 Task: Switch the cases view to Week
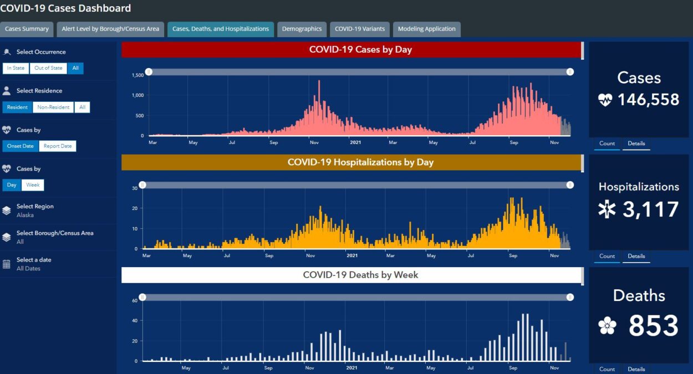click(x=33, y=185)
